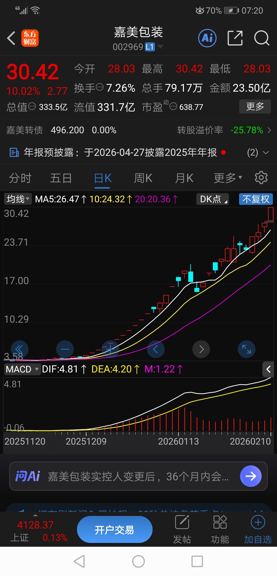Tap info icon beside 换手
The height and width of the screenshot is (576, 277).
(x=100, y=87)
